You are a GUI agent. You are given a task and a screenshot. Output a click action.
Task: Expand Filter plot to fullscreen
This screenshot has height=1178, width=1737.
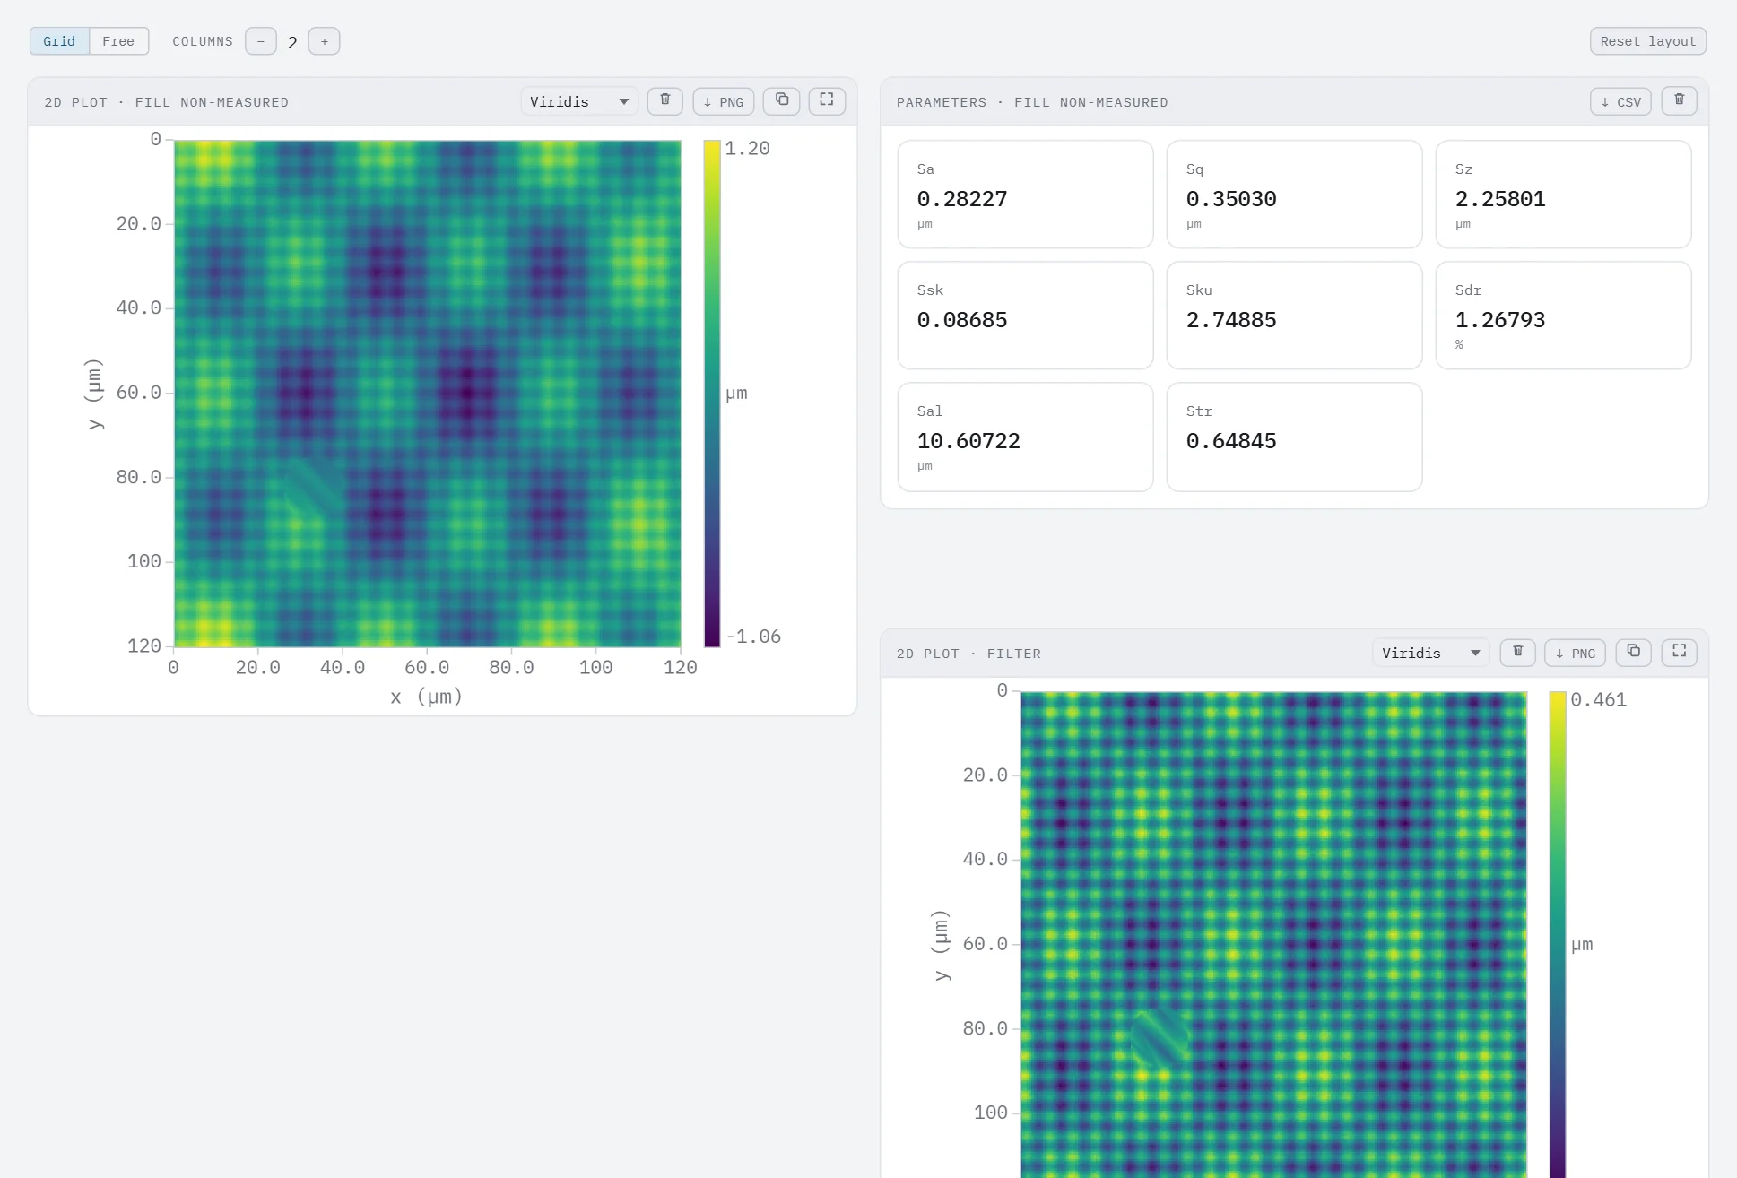point(1680,652)
